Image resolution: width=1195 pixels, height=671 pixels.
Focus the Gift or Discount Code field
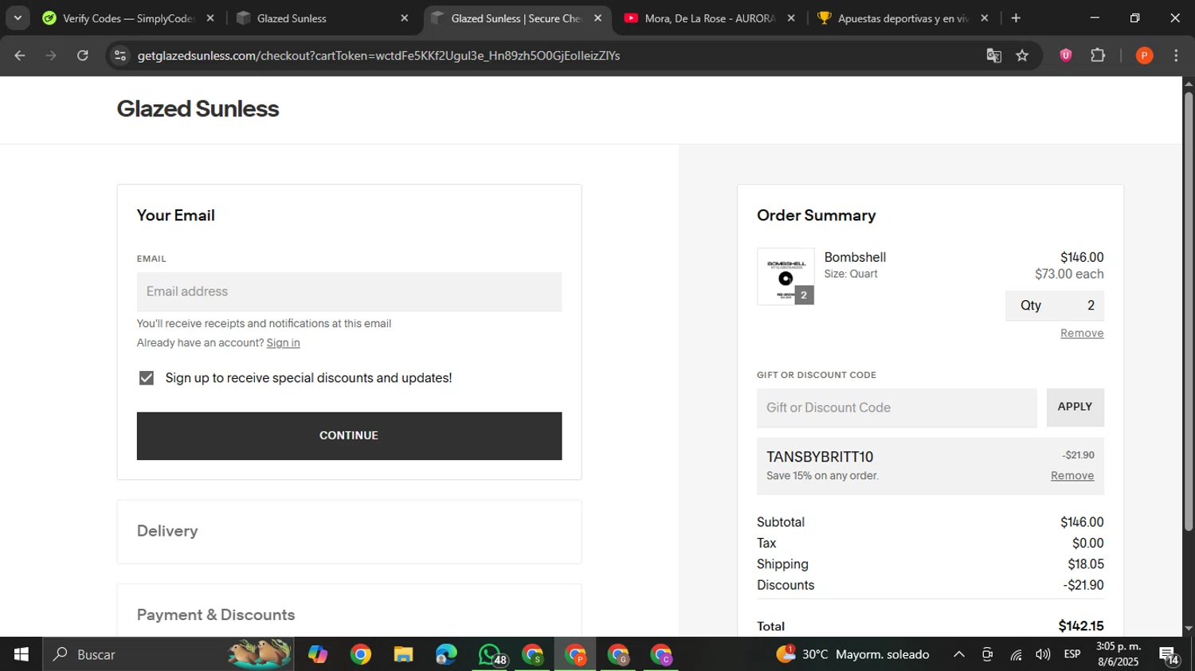coord(897,408)
